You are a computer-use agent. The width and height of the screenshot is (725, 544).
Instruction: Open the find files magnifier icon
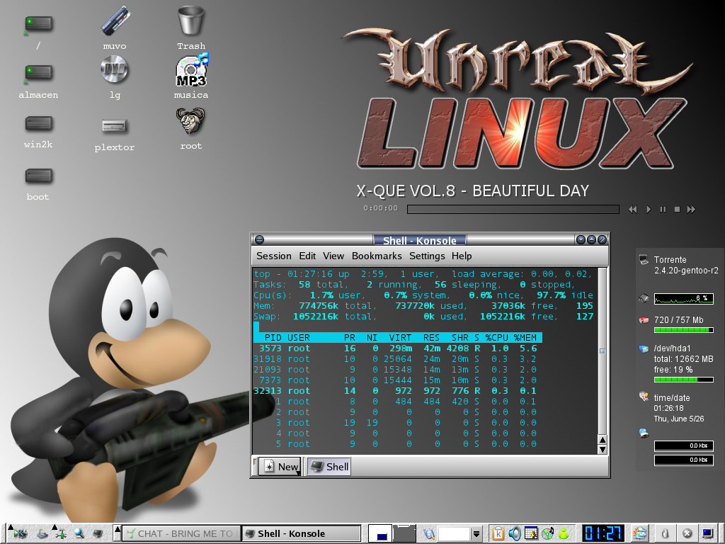click(x=79, y=534)
